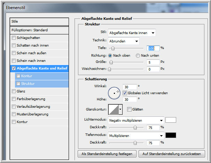
Task: Tick the Glanz checkbox
Action: pyautogui.click(x=14, y=91)
